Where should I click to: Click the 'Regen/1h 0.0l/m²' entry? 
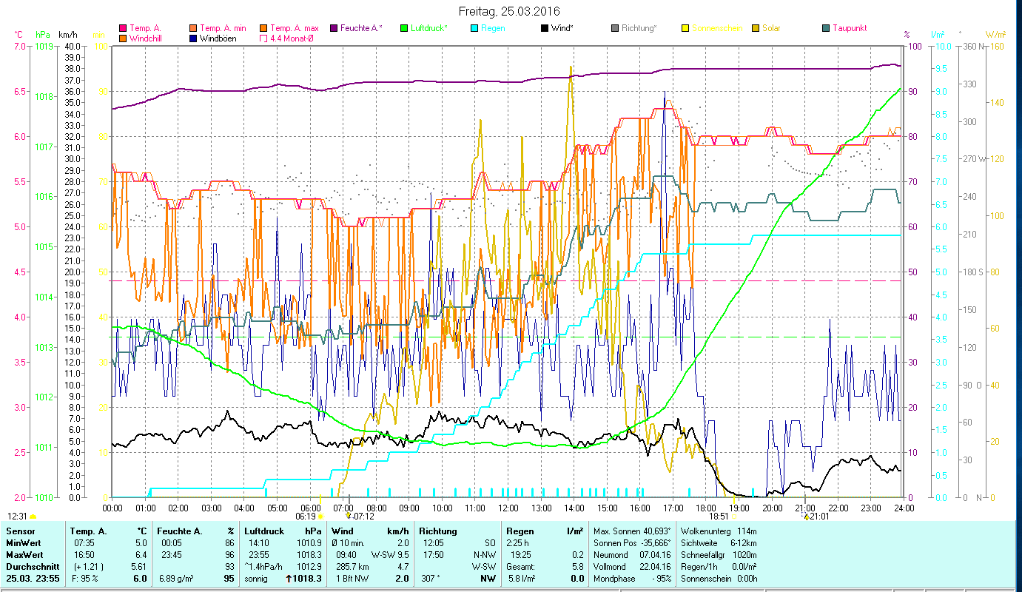(x=718, y=567)
